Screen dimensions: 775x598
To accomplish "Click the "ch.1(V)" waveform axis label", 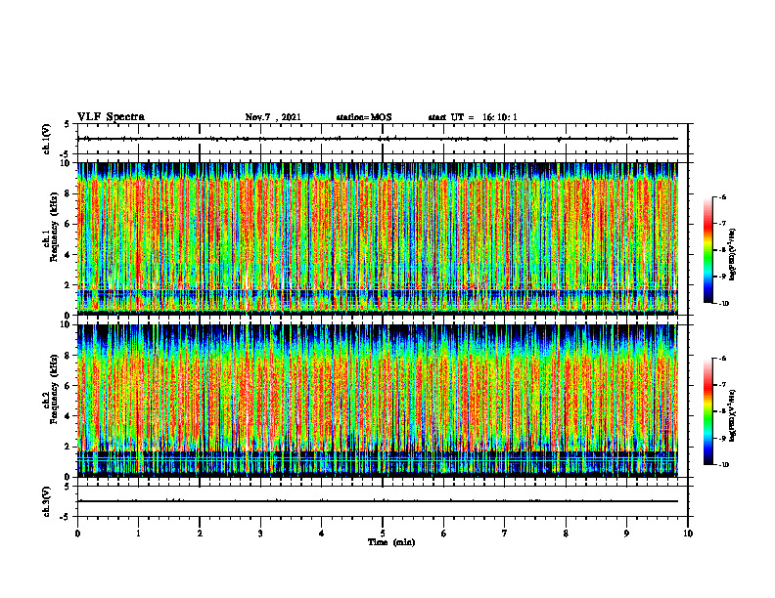I will [x=46, y=139].
